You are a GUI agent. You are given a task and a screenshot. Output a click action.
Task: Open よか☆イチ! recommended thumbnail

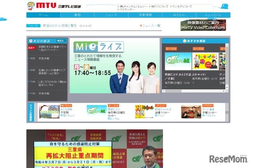click(x=206, y=61)
